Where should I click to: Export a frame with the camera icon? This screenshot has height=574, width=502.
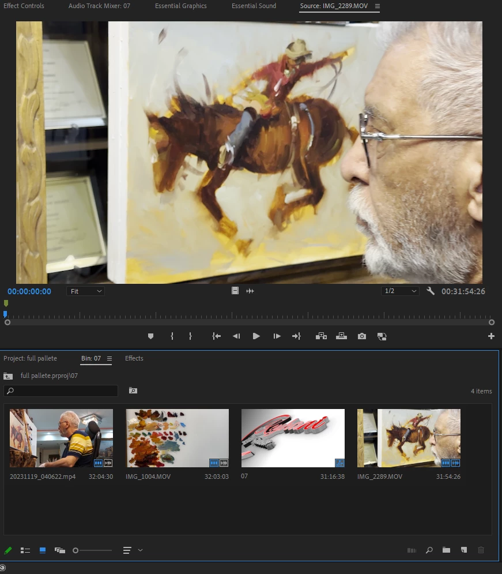(x=362, y=336)
